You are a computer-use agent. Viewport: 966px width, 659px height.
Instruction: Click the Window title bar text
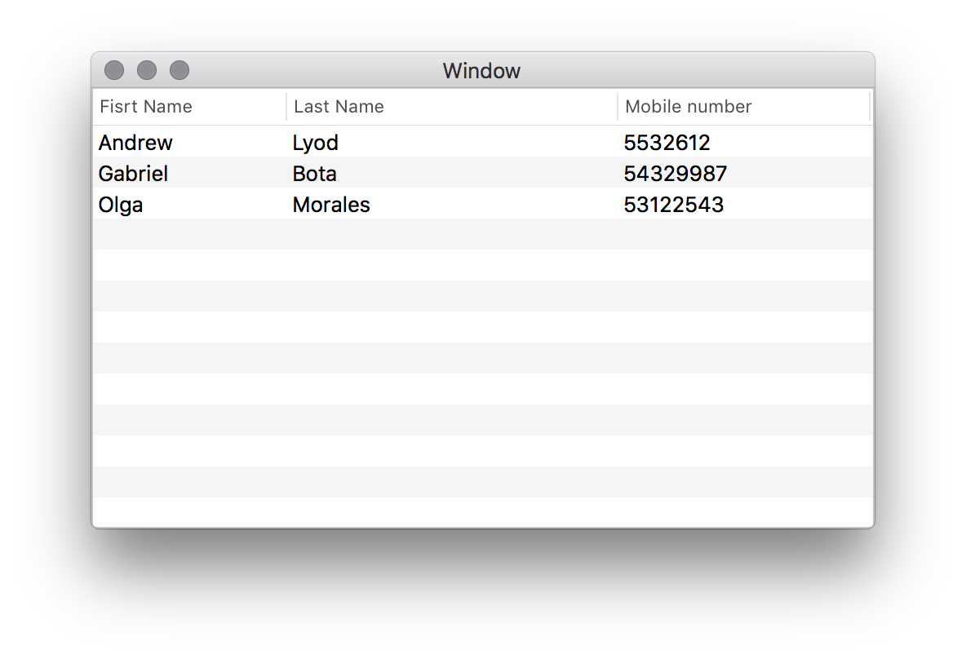(481, 71)
